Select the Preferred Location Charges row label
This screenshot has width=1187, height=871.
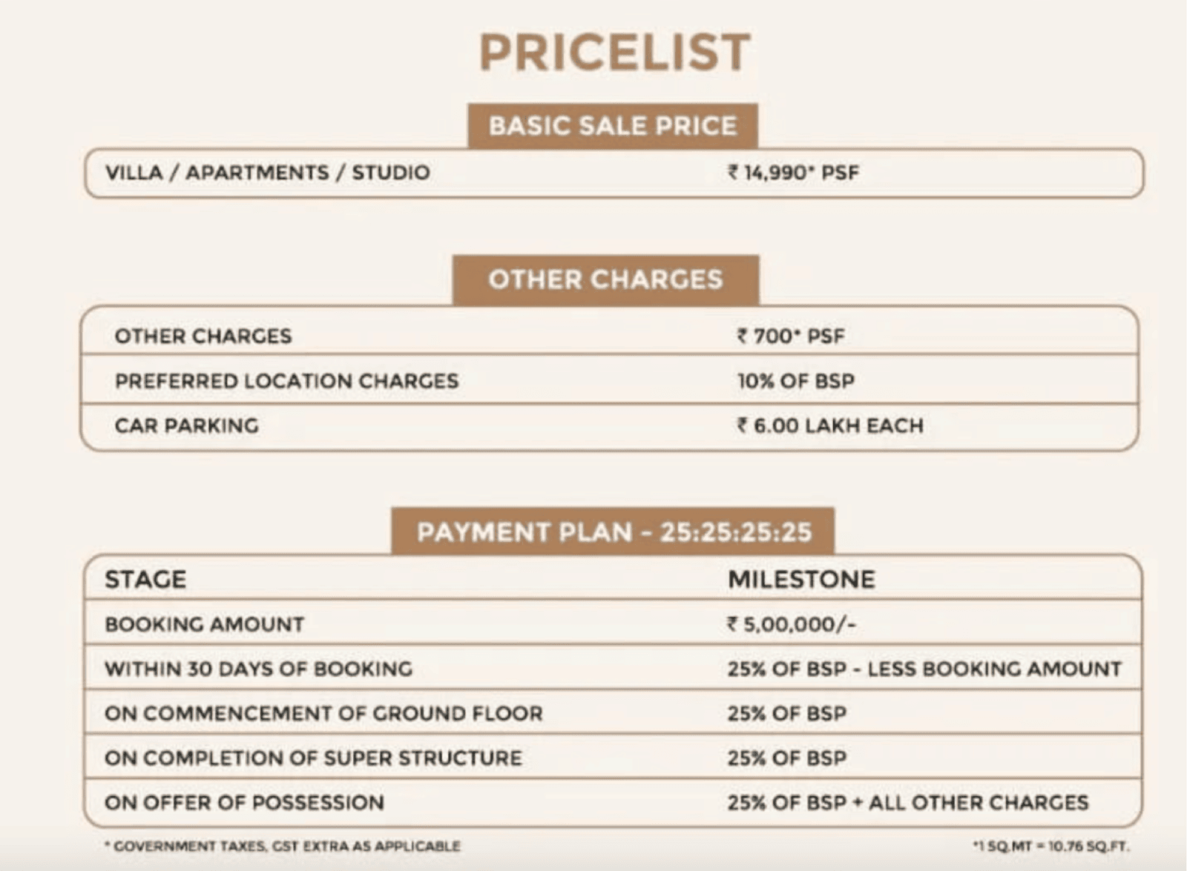tap(286, 381)
